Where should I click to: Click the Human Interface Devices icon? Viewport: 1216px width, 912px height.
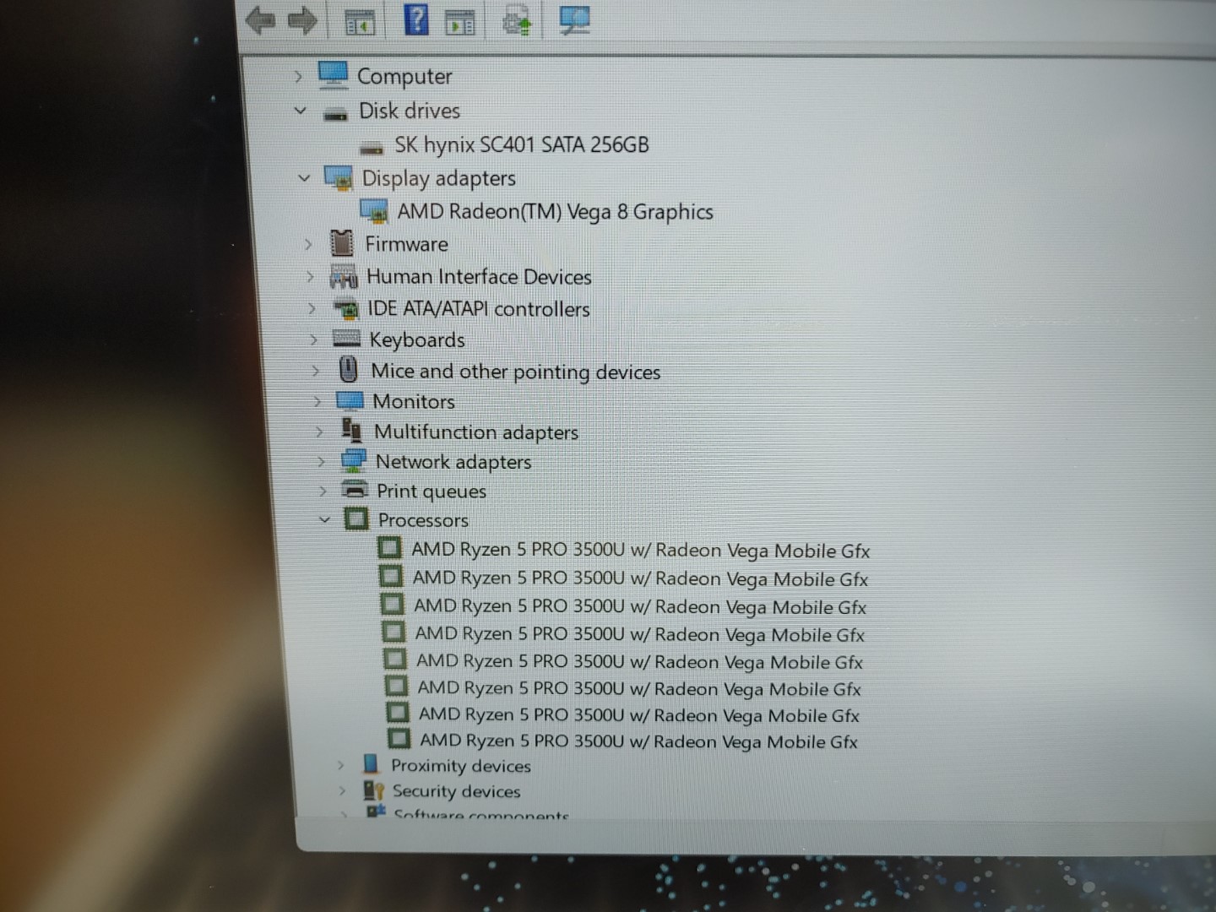tap(344, 277)
